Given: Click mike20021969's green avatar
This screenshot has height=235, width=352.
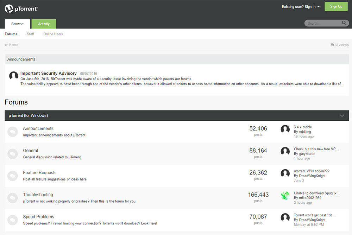Looking at the screenshot, I should pyautogui.click(x=285, y=196).
